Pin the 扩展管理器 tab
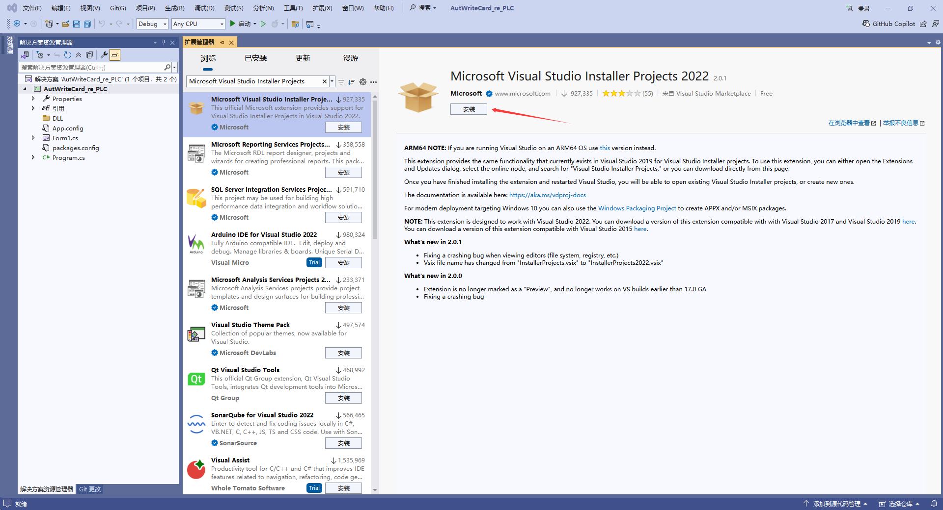 222,42
